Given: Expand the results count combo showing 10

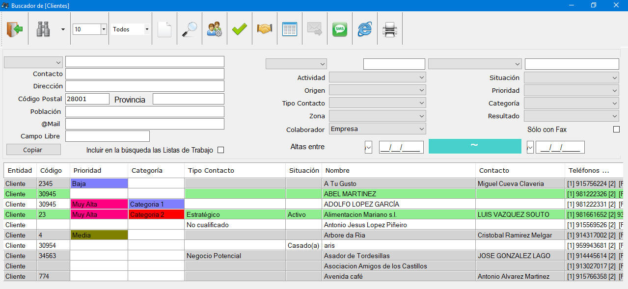Looking at the screenshot, I should pos(104,29).
